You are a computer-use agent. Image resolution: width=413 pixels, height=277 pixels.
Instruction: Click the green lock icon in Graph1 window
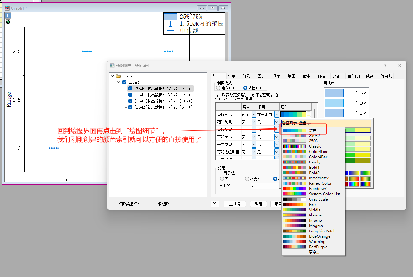click(x=7, y=22)
